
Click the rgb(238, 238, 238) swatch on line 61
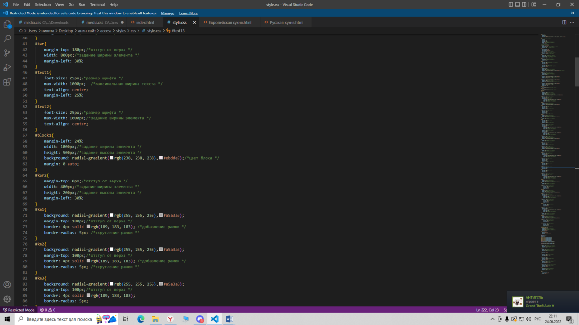pos(111,158)
